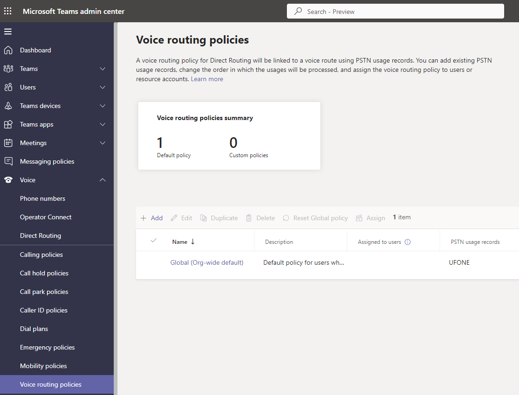This screenshot has height=395, width=519.
Task: Expand the Users menu chevron
Action: (103, 87)
